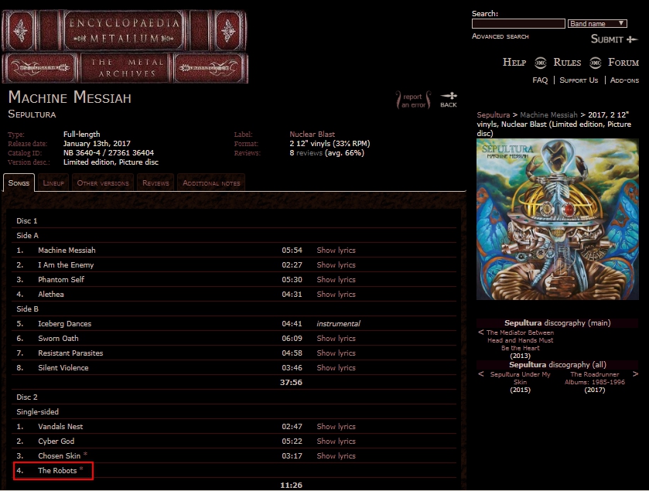Image resolution: width=649 pixels, height=491 pixels.
Task: Open the Rules page
Action: coord(567,63)
